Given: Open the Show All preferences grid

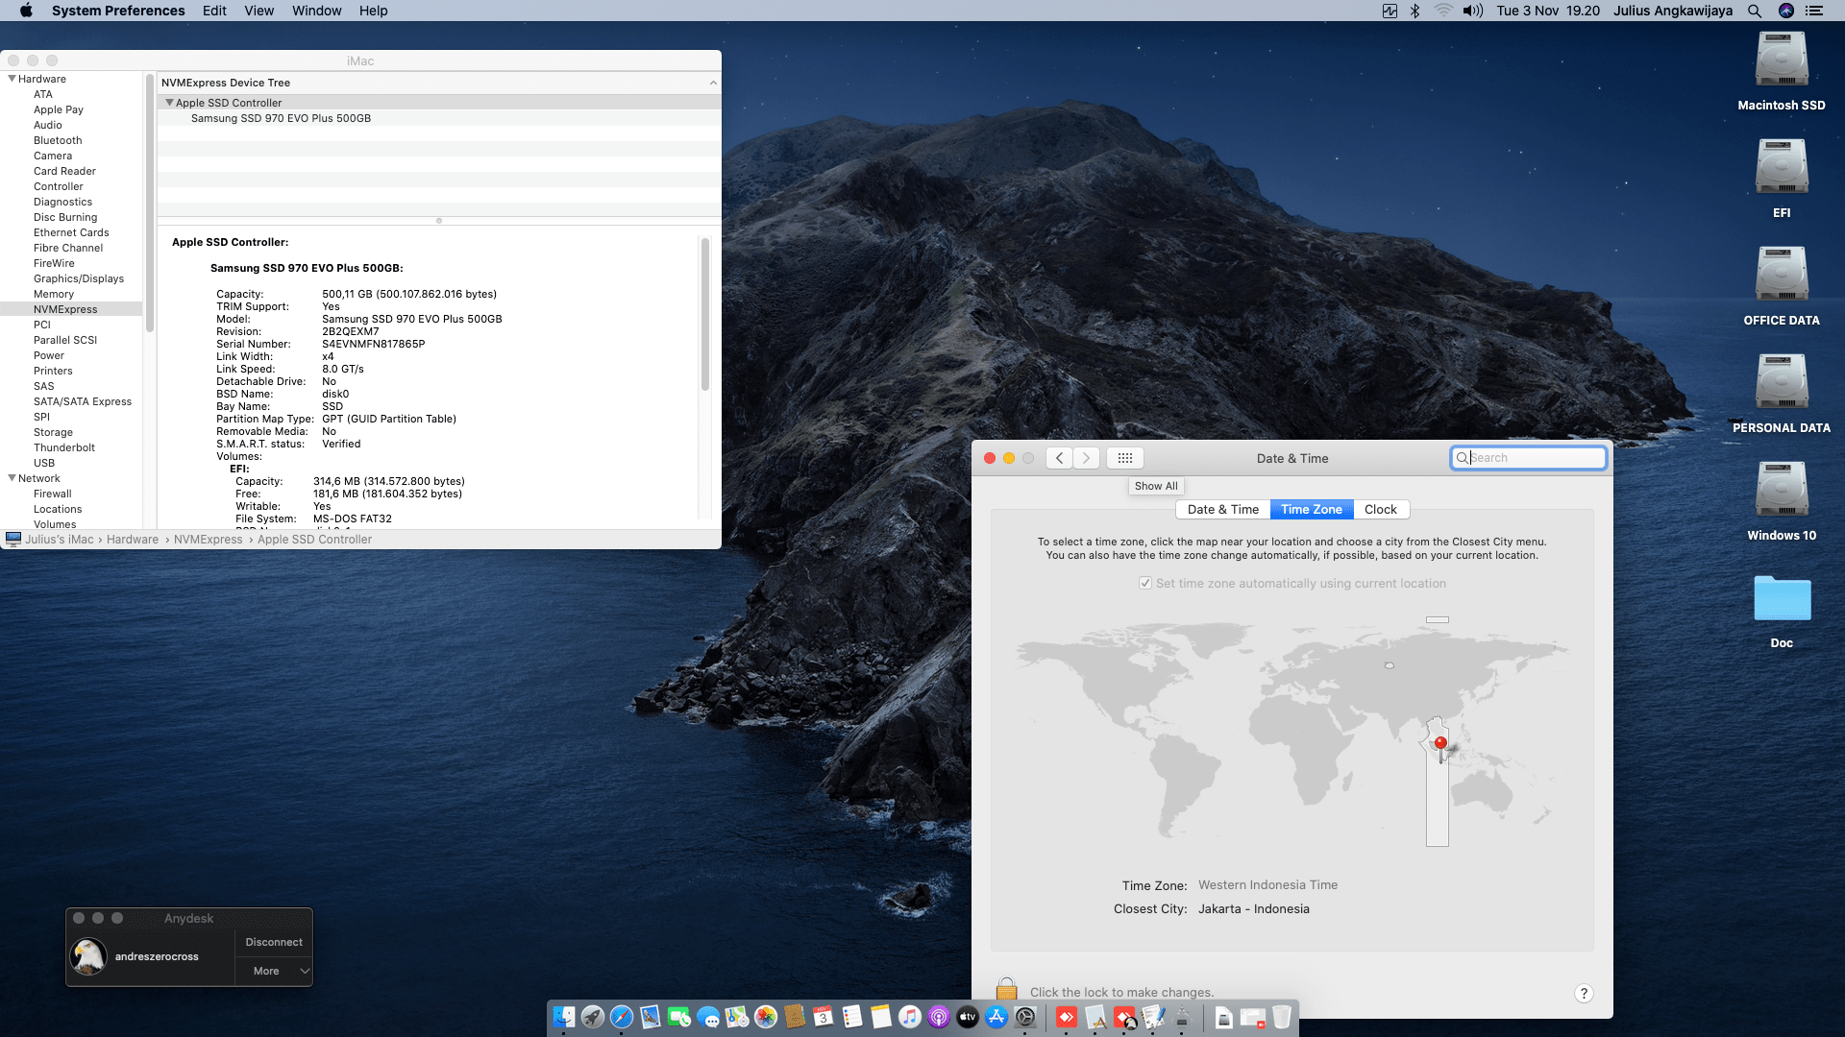Looking at the screenshot, I should pos(1125,458).
